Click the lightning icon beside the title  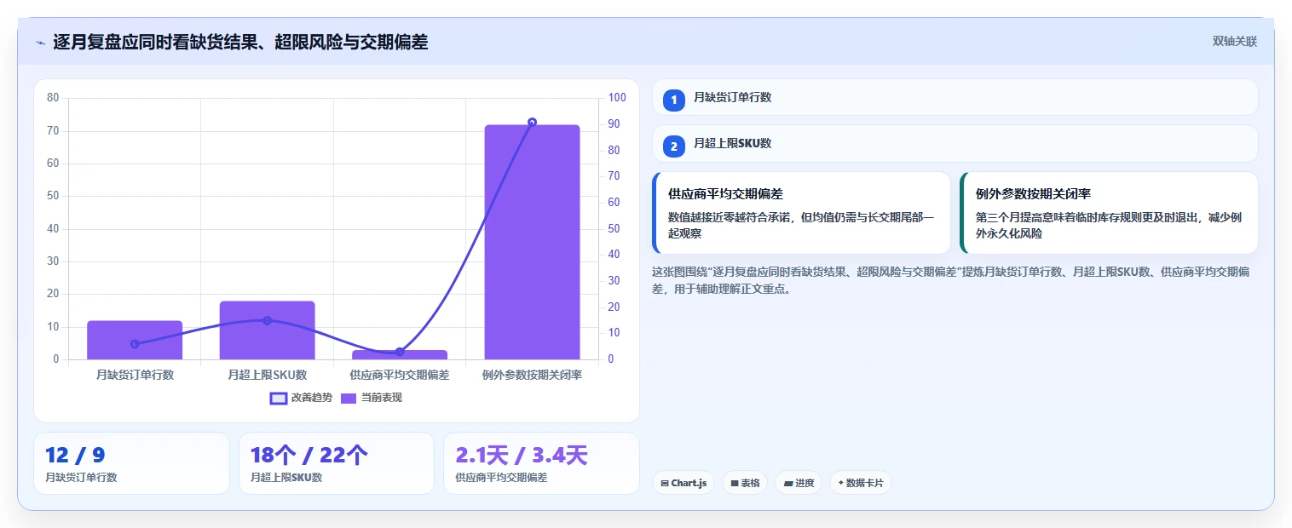click(41, 42)
